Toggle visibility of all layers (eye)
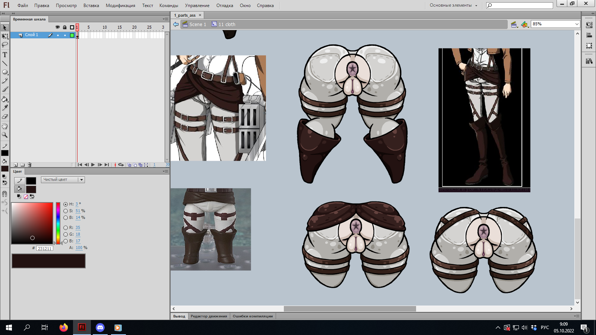The width and height of the screenshot is (596, 335). click(57, 27)
